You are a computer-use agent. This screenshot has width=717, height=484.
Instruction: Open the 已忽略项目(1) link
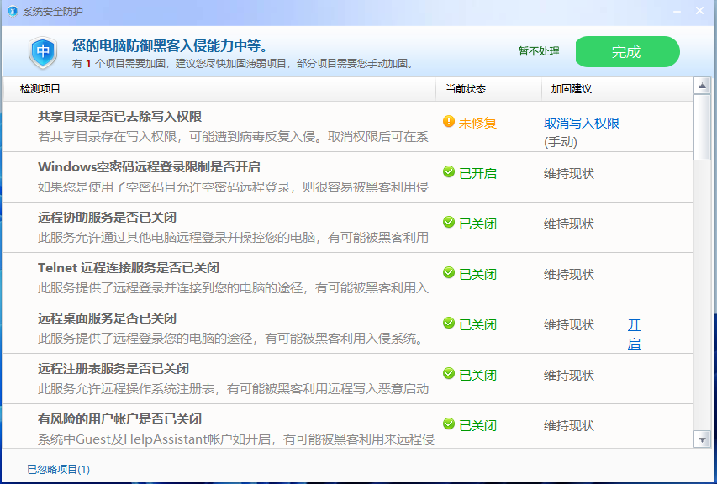(59, 470)
